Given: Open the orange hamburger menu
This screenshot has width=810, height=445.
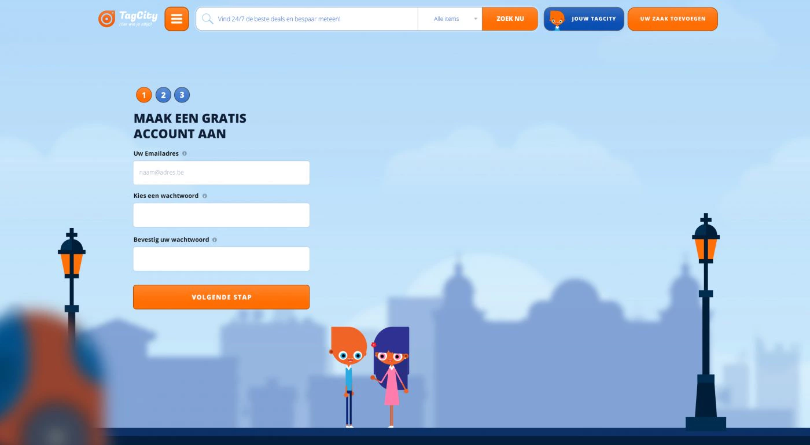Looking at the screenshot, I should 176,19.
